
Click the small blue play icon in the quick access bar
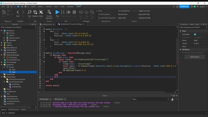click(19, 6)
